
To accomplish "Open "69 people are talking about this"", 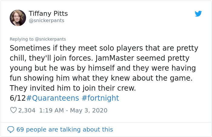I will click(65, 129).
